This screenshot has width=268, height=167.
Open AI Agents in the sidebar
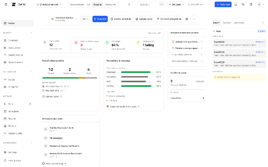point(18,87)
